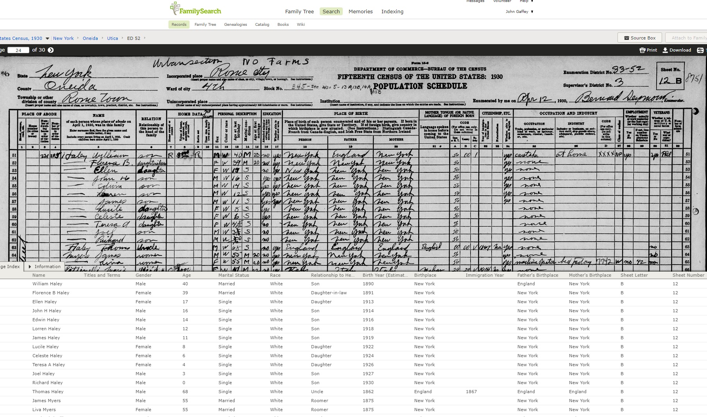Click the Utica breadcrumb link
Screen dimensions: 707x417
[113, 38]
